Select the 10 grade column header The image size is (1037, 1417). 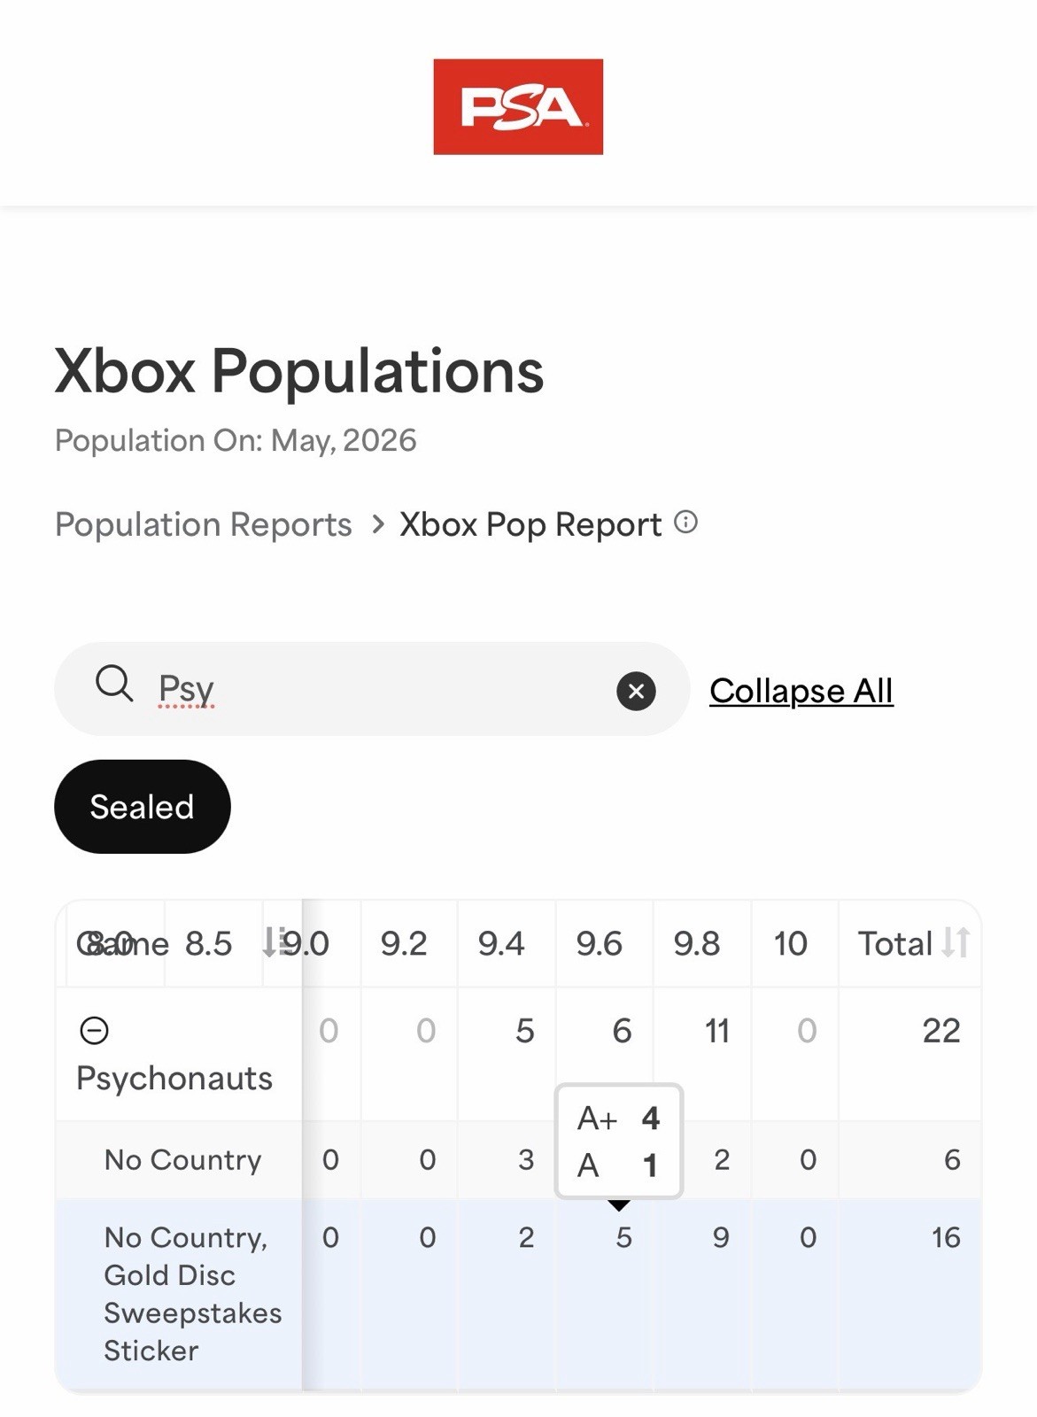(x=791, y=943)
